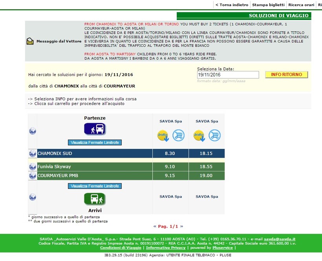Open Ricerca orari menu item

pyautogui.click(x=301, y=5)
